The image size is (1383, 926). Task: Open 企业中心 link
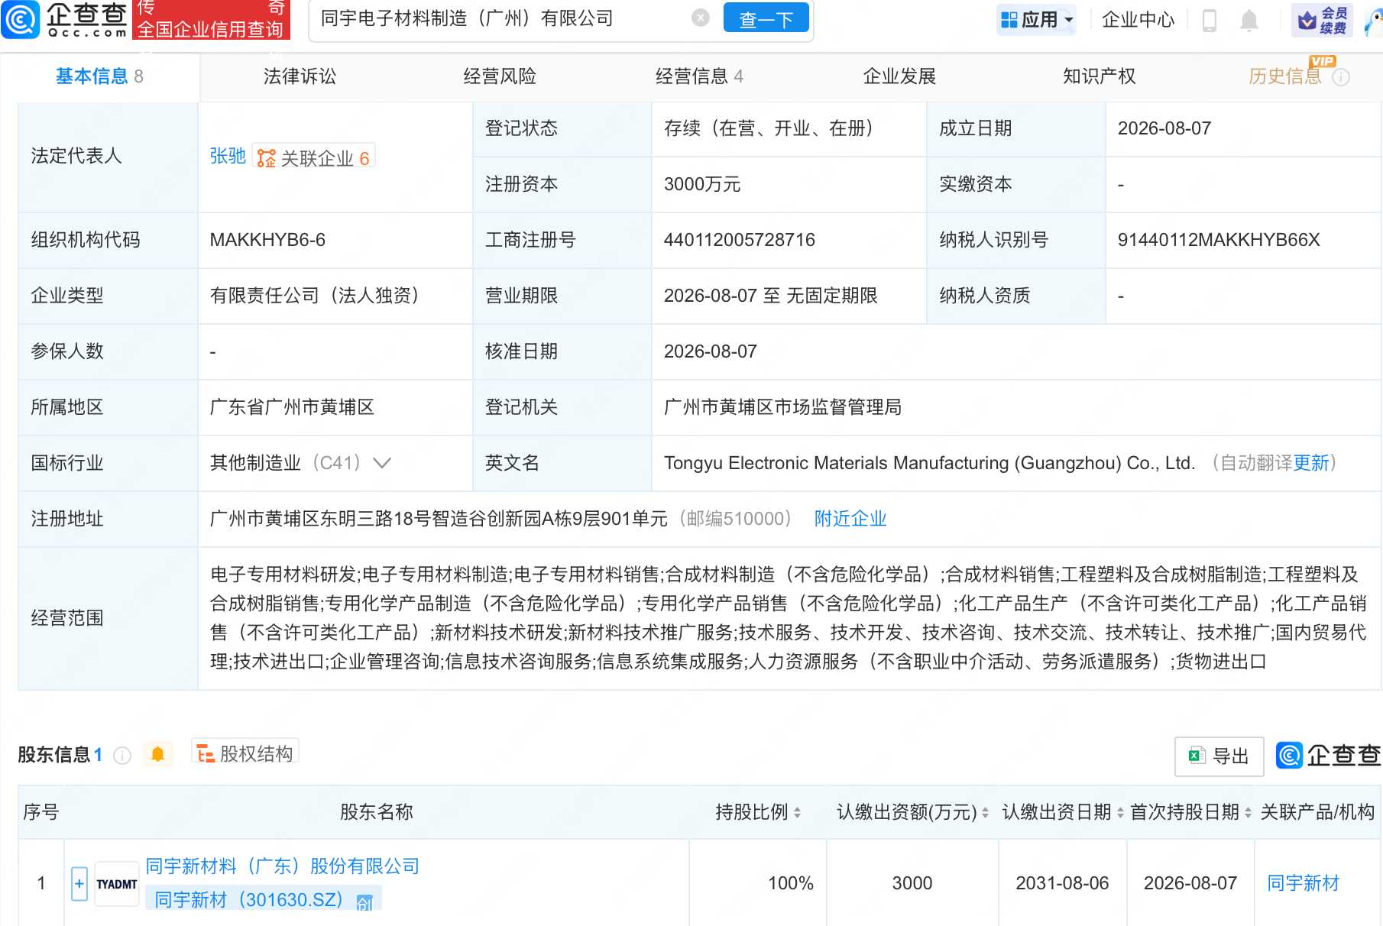point(1138,19)
